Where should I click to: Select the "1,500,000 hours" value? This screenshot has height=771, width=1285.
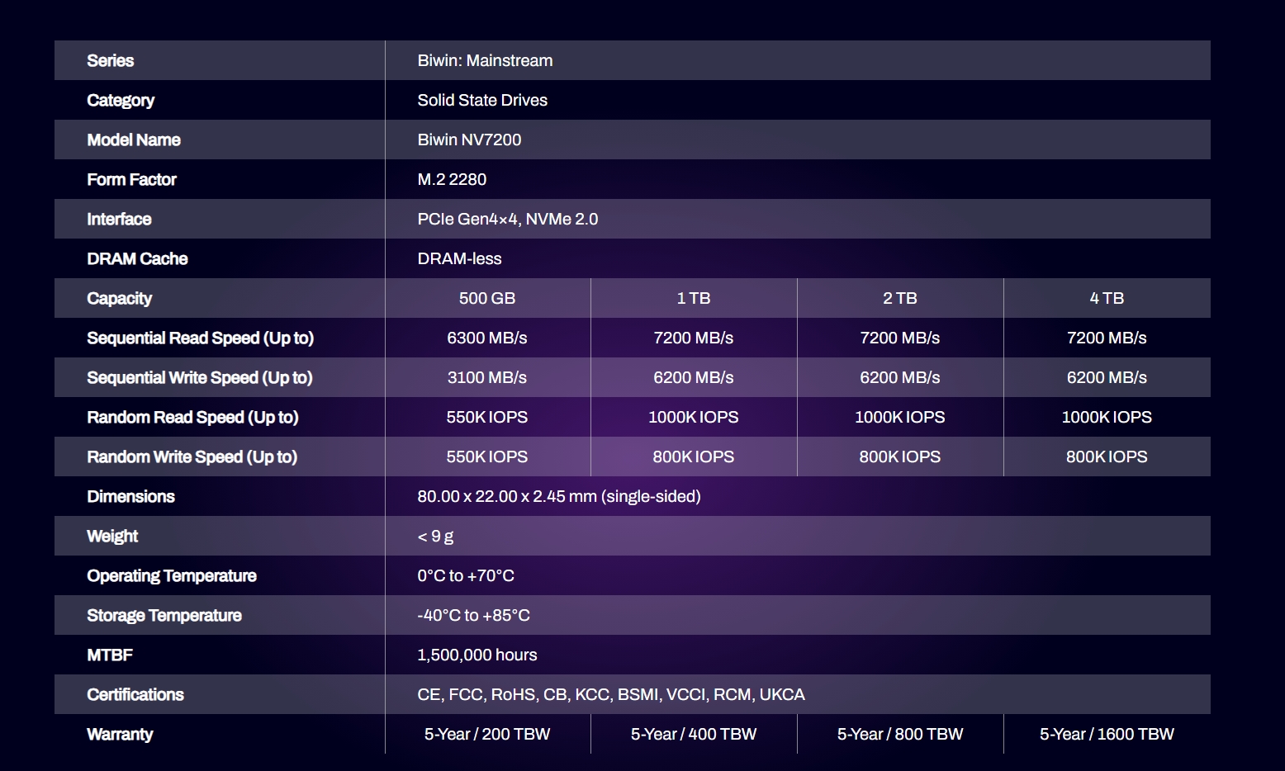477,655
